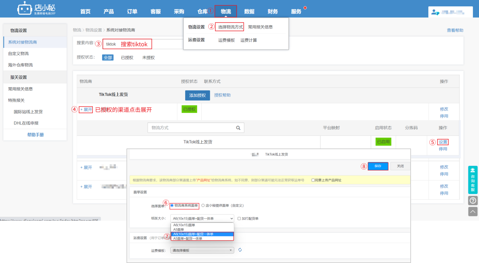Open the 仓库 top menu

[203, 12]
